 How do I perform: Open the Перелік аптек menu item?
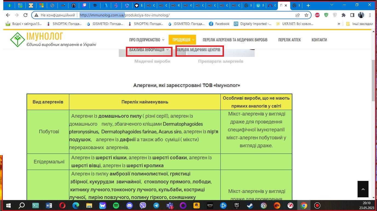tap(289, 40)
